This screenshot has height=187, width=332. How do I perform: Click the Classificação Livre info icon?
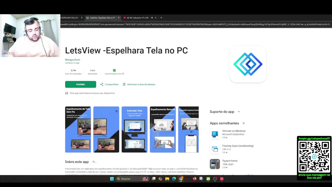(x=123, y=74)
